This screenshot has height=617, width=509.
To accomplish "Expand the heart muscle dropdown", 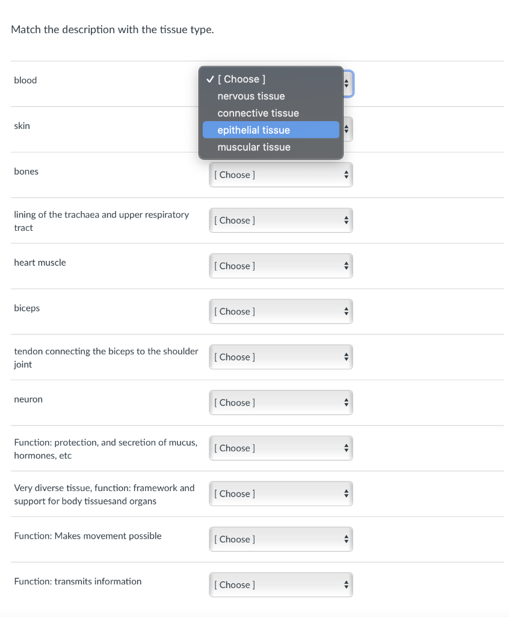I will (280, 266).
